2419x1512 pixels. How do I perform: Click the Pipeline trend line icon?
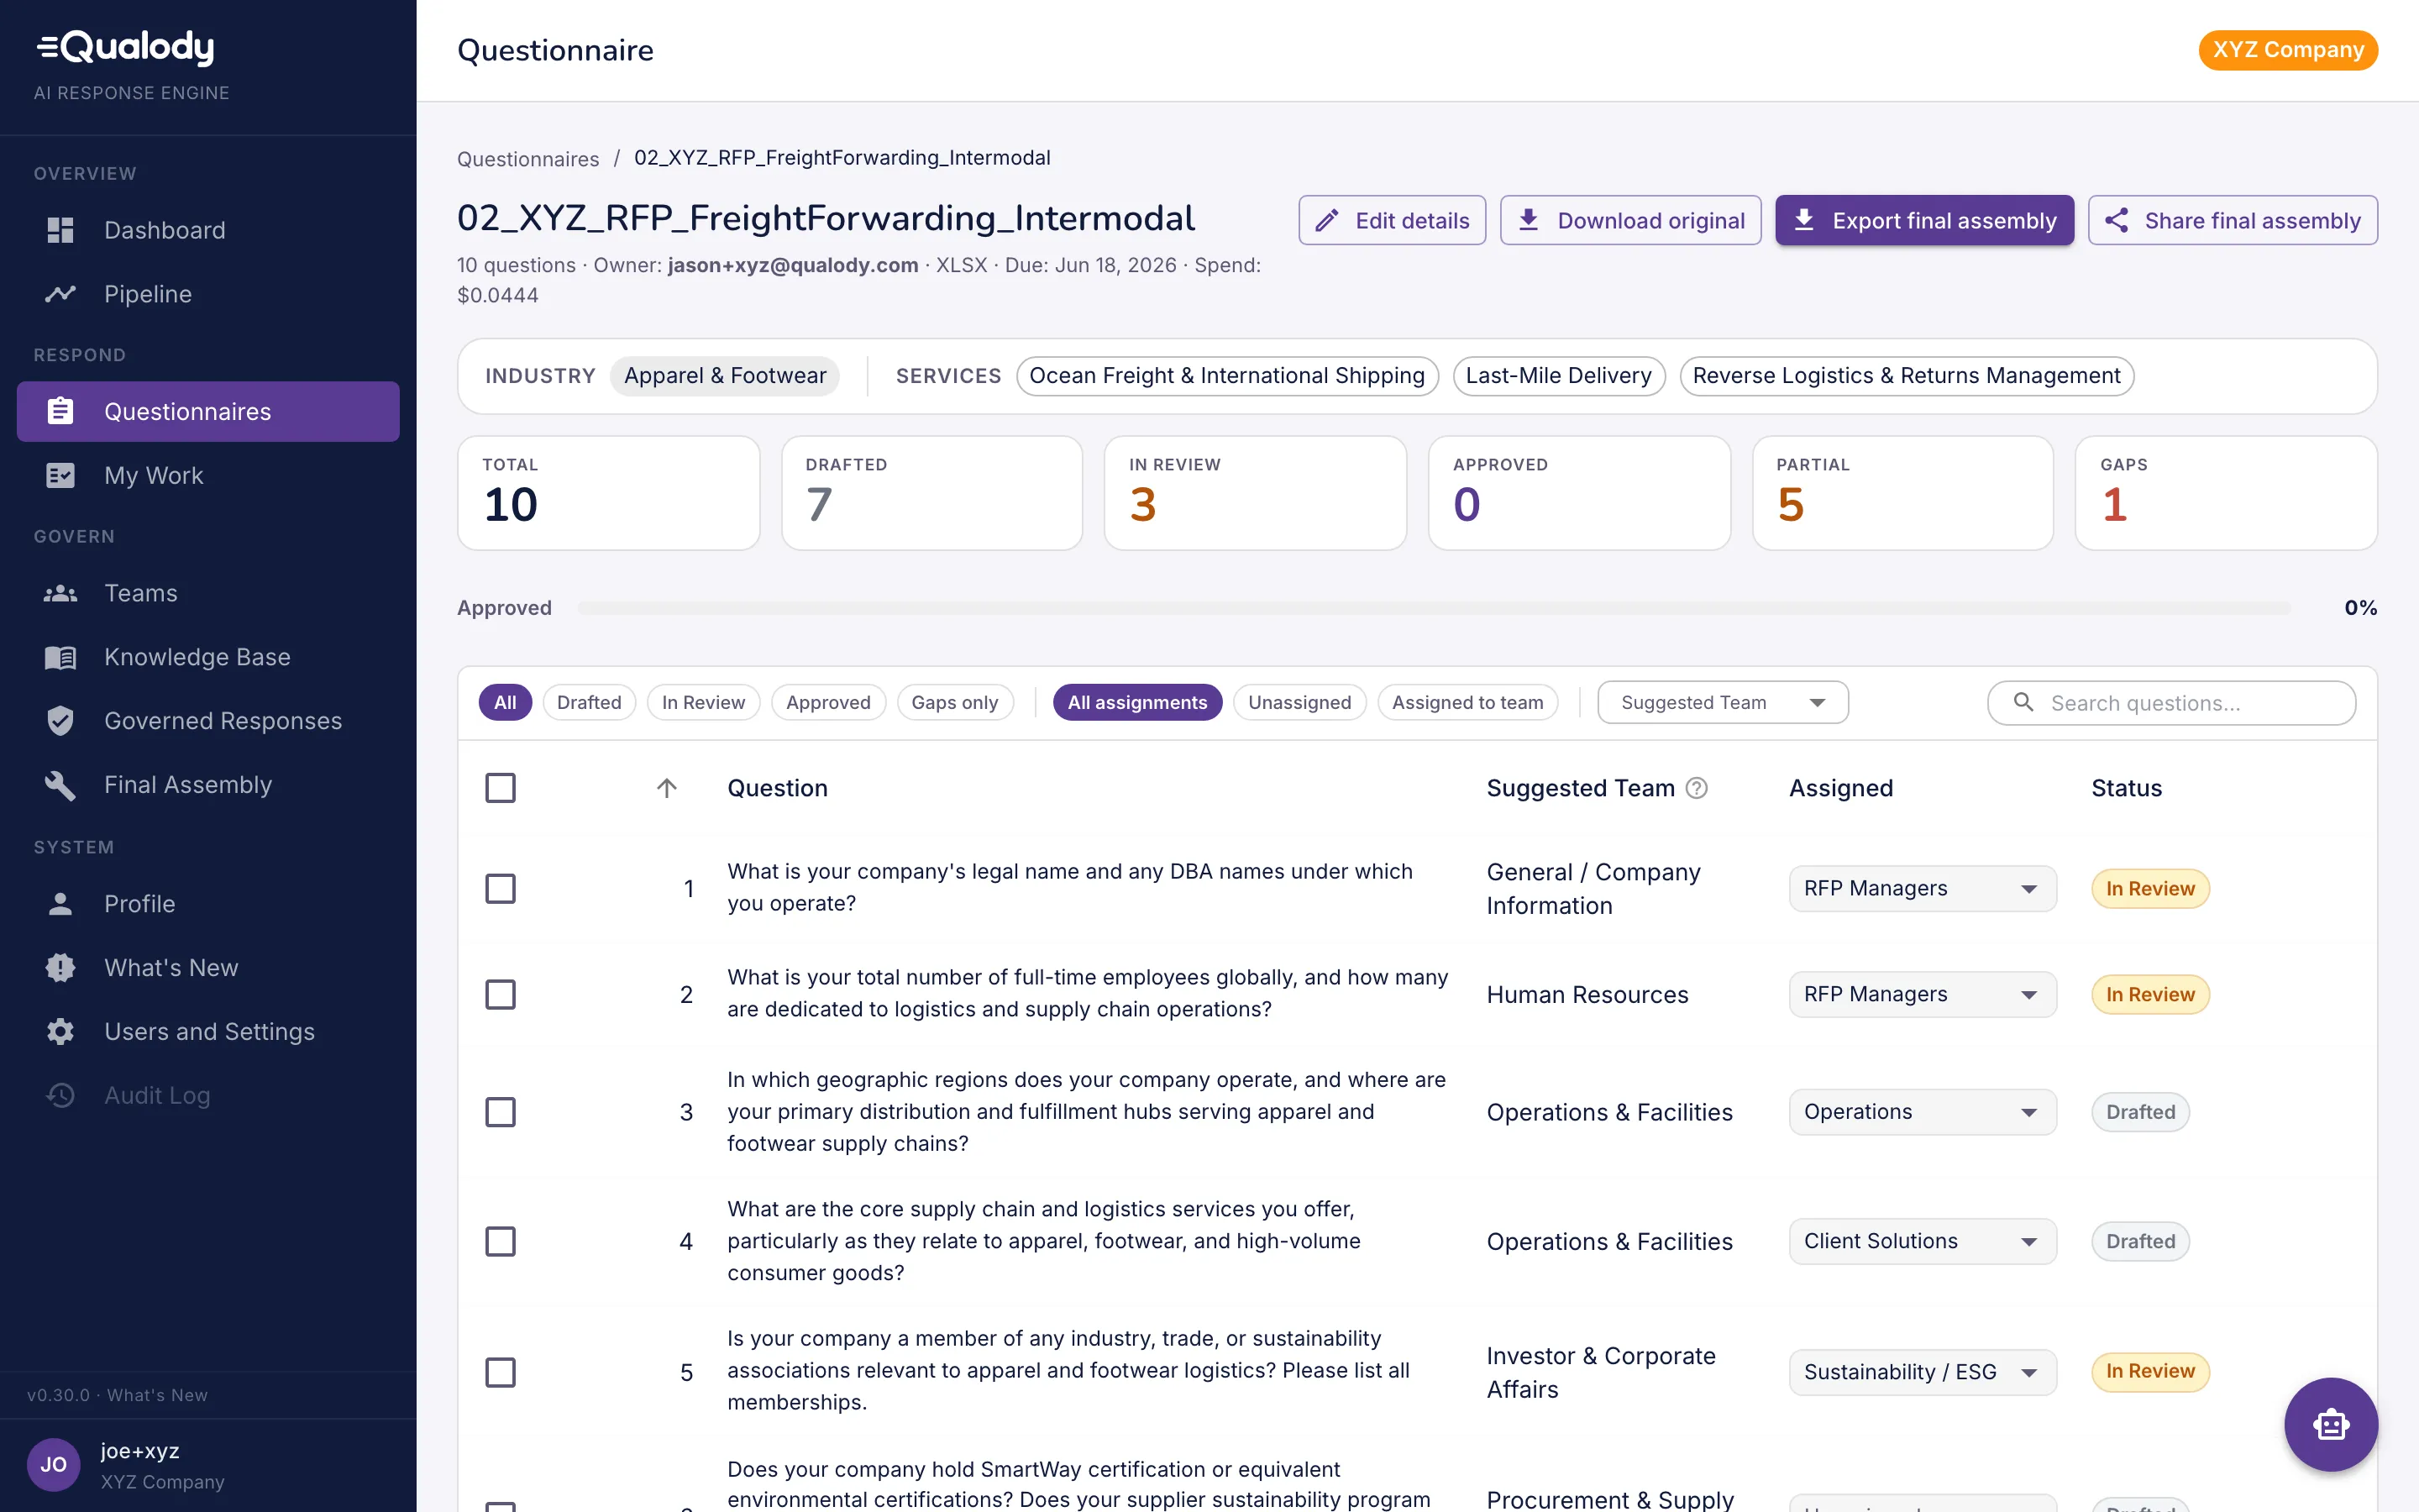(x=60, y=294)
